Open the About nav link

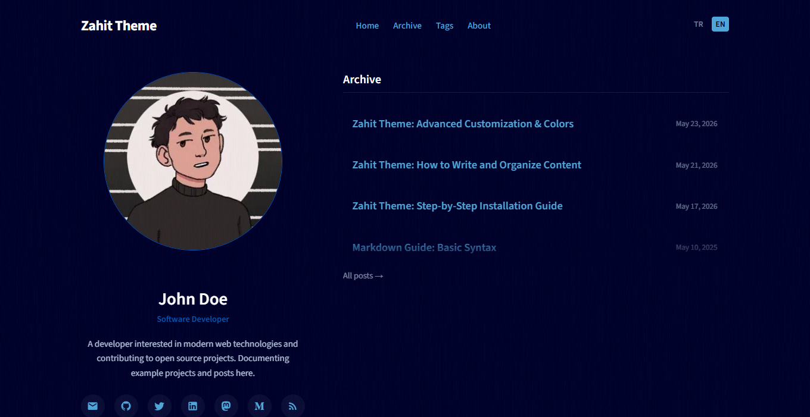pyautogui.click(x=479, y=26)
